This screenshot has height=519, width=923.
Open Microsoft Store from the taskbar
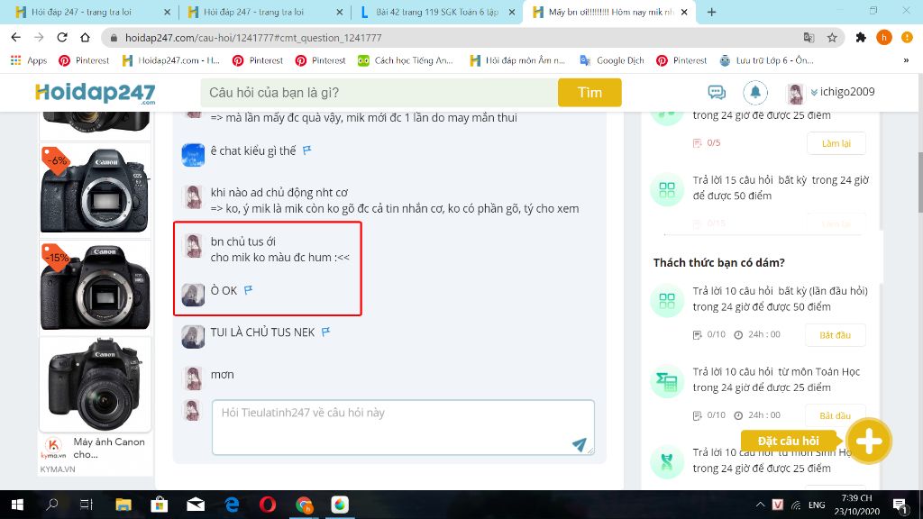(159, 505)
